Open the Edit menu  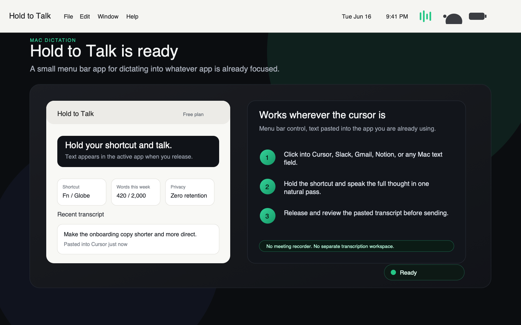[x=85, y=17]
